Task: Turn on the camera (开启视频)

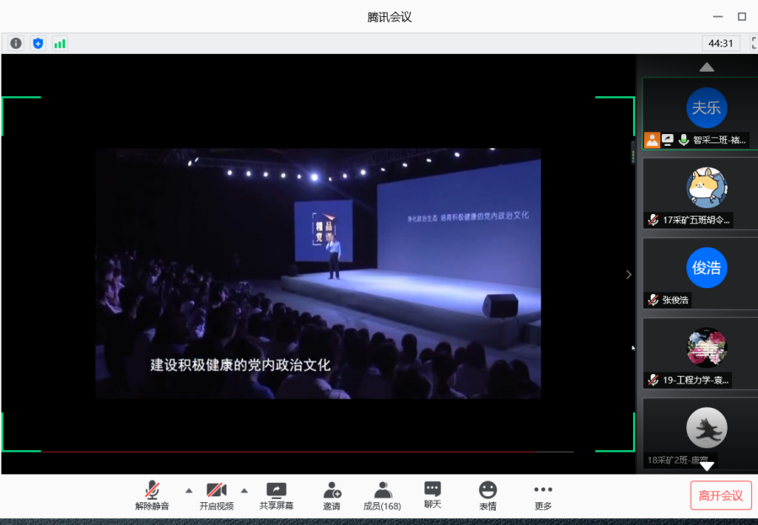Action: click(216, 496)
